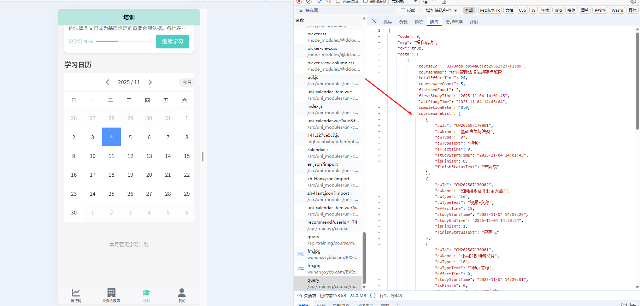Go to next month in calendar
Image resolution: width=640 pixels, height=306 pixels.
[150, 82]
